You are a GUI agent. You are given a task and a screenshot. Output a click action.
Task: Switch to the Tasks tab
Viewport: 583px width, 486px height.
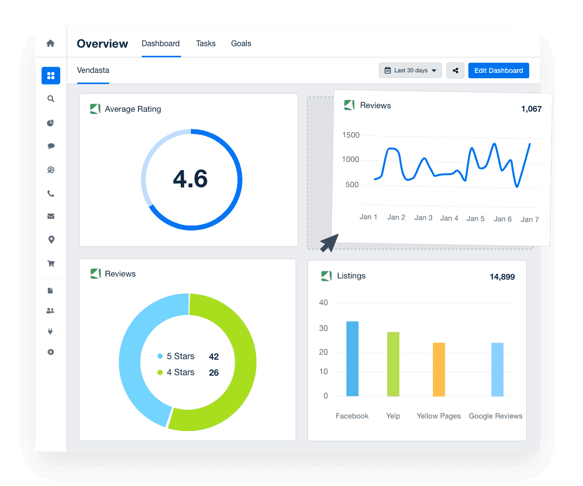coord(206,43)
